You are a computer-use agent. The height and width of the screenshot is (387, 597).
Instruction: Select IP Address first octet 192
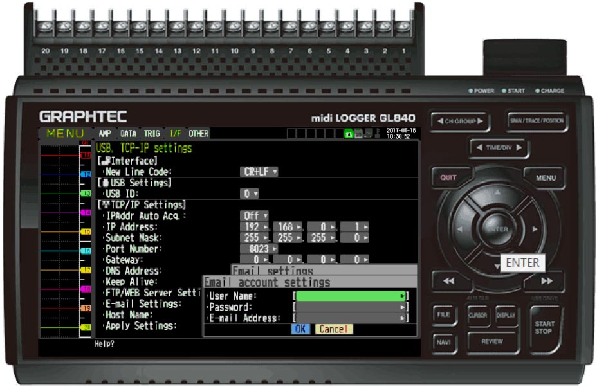pos(254,227)
